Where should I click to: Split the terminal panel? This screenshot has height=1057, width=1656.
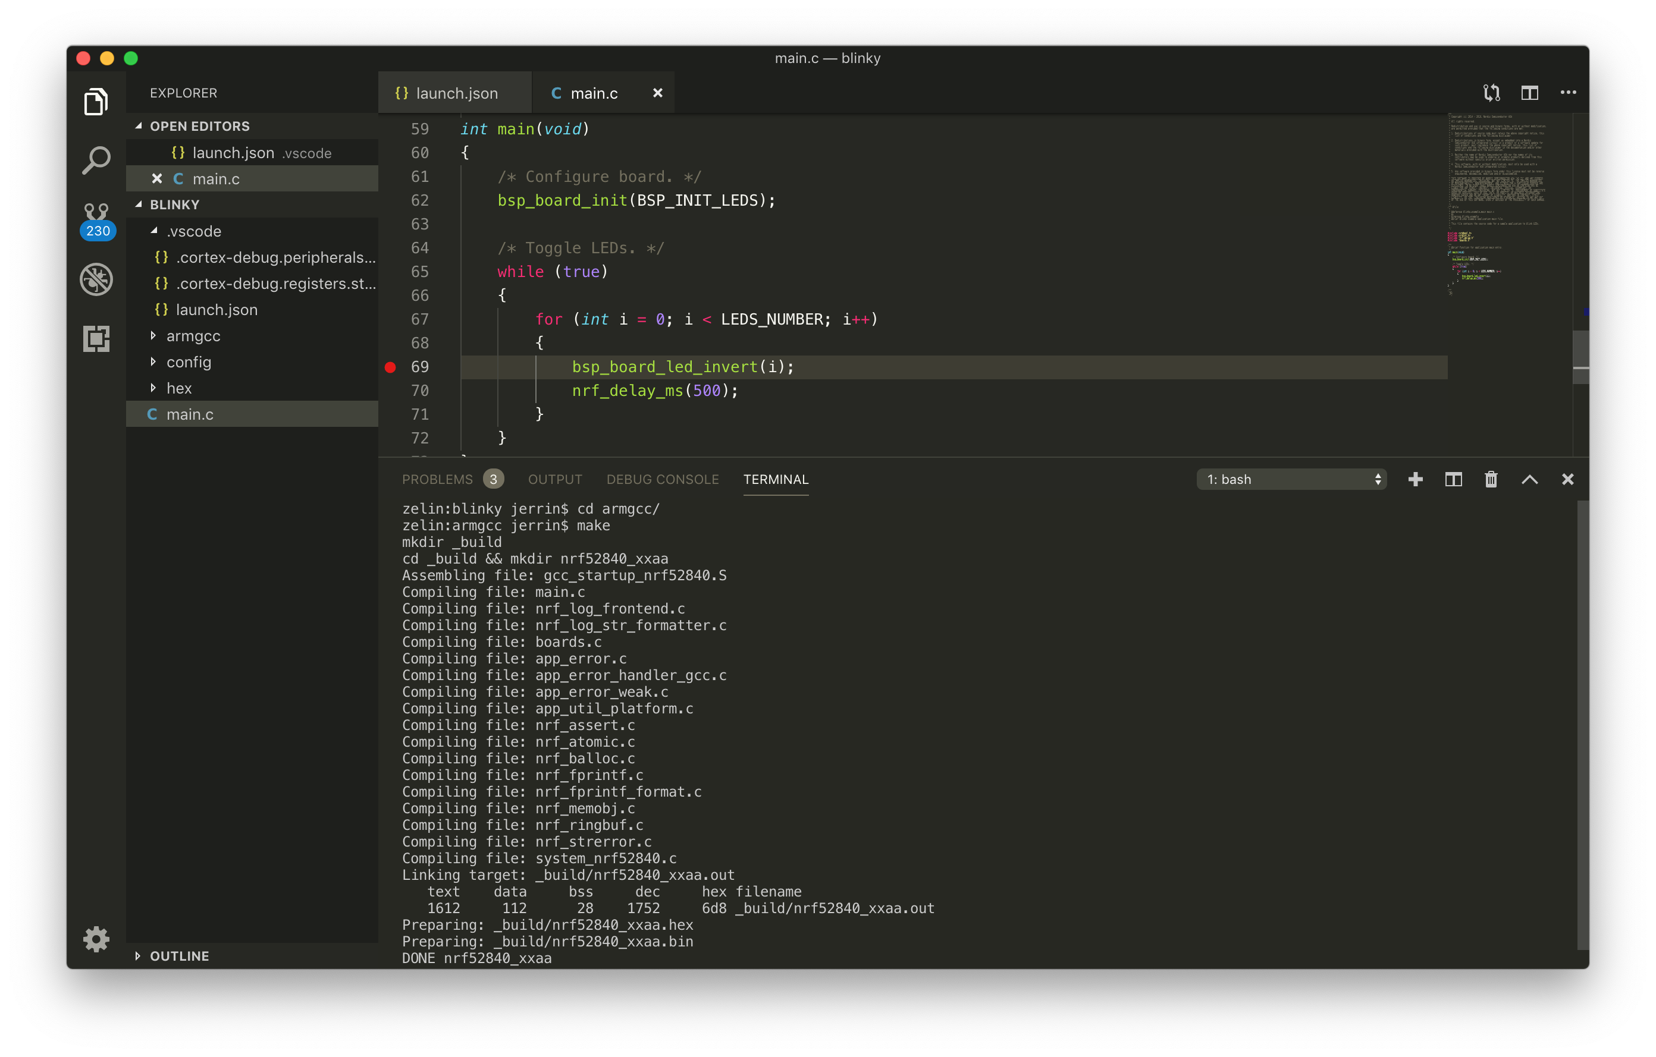pyautogui.click(x=1453, y=479)
